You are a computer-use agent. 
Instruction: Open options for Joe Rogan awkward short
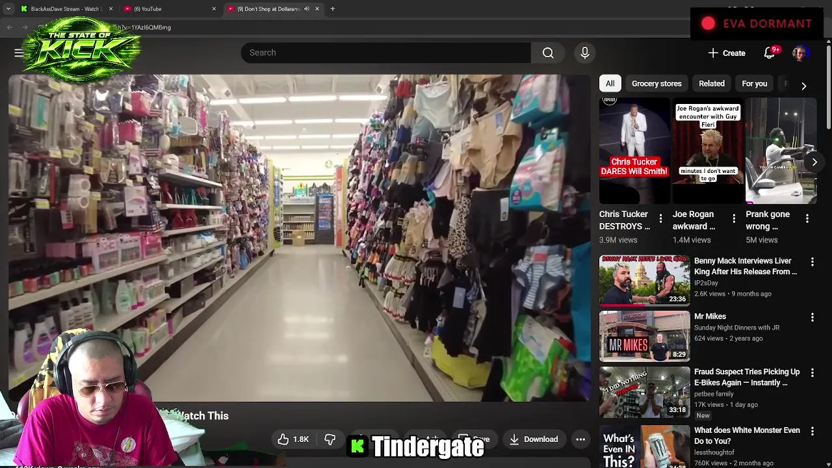[734, 218]
